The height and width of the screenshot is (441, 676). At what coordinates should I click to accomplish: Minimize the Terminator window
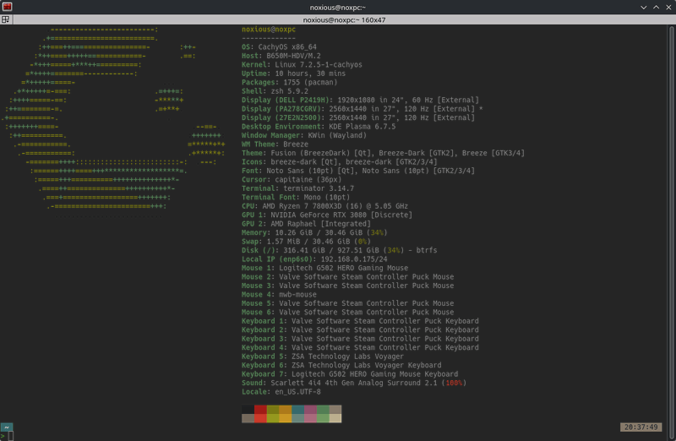pyautogui.click(x=643, y=7)
